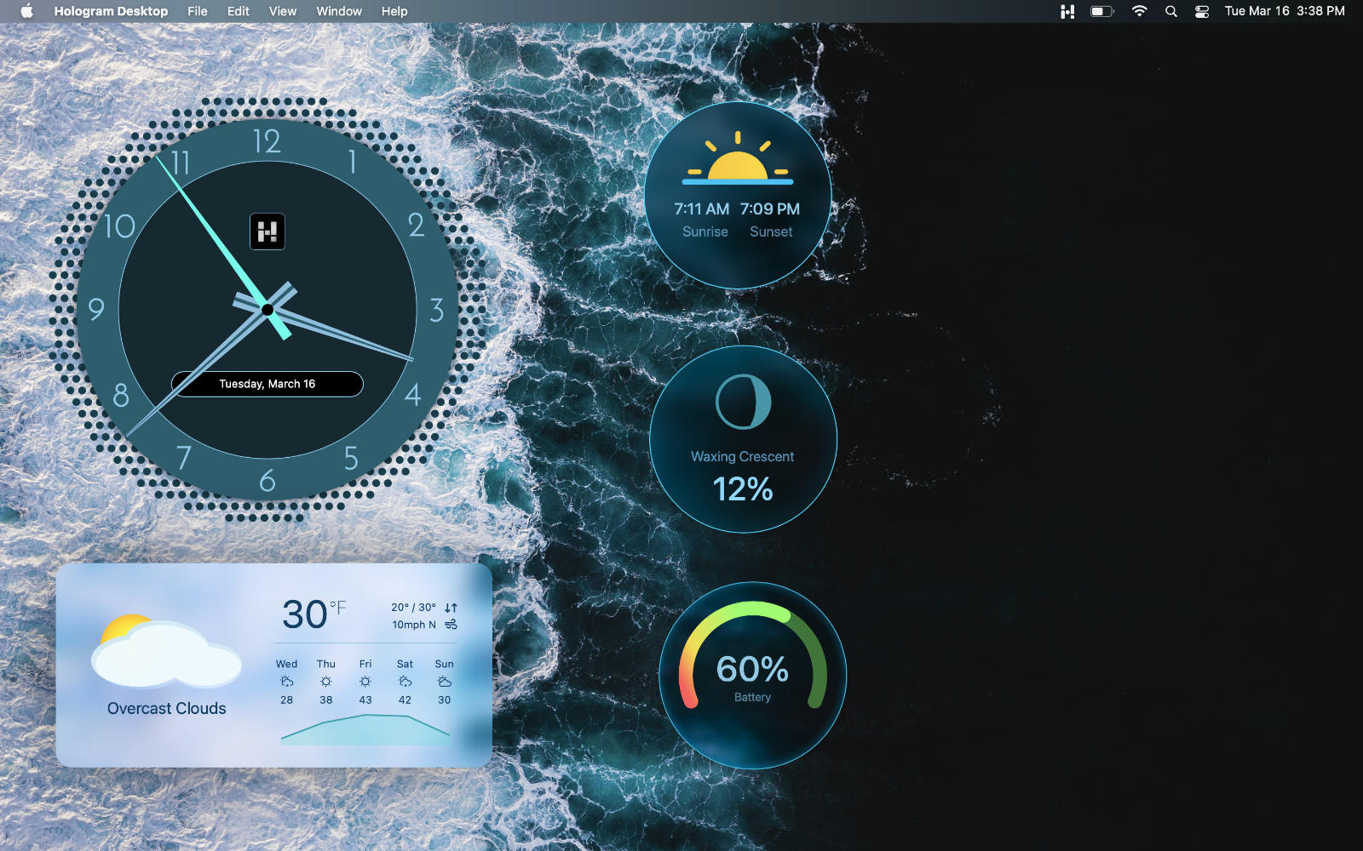Click Friday's temperature 43
The height and width of the screenshot is (851, 1363).
[x=365, y=700]
